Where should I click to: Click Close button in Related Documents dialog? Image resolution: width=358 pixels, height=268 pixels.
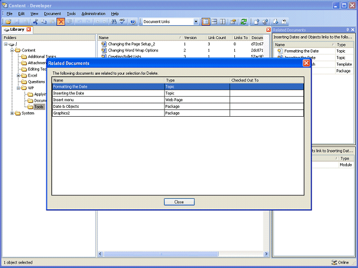(x=179, y=202)
